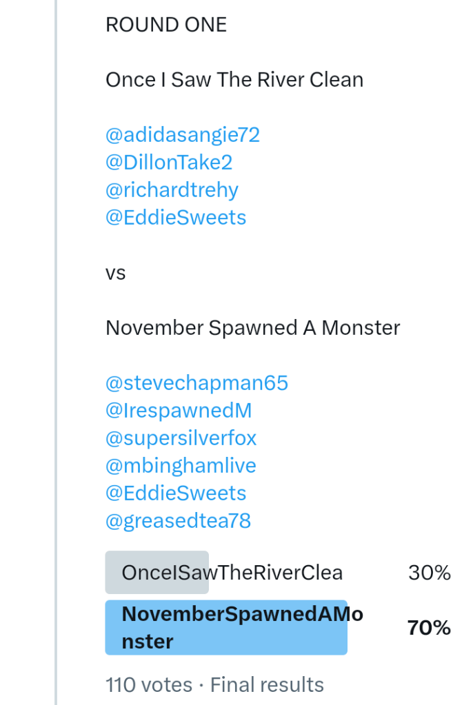Click the ROUND ONE heading text

click(x=165, y=25)
